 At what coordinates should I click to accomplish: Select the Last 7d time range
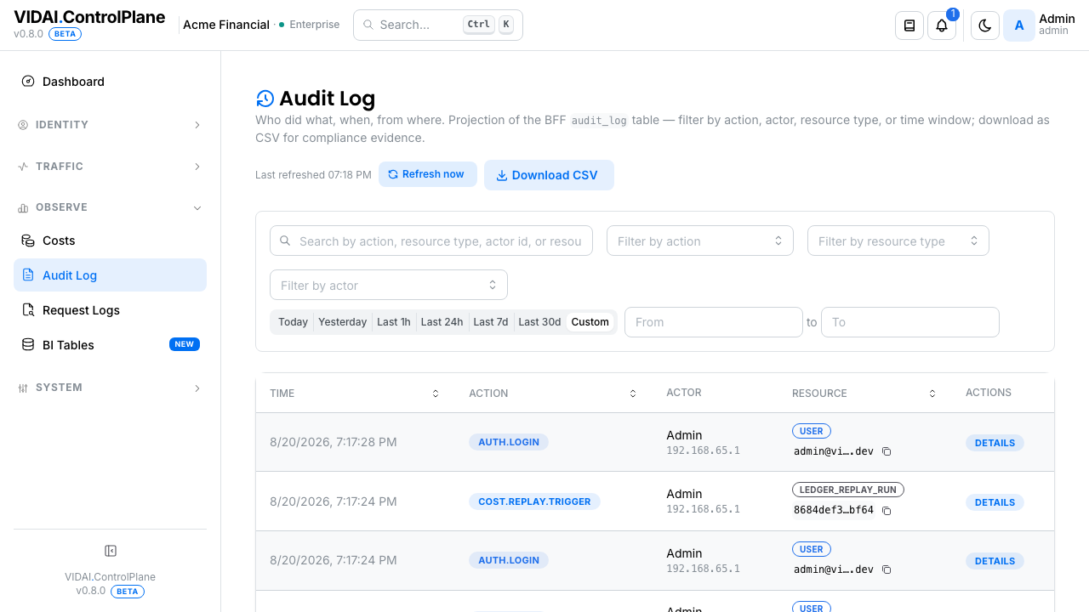click(x=491, y=322)
